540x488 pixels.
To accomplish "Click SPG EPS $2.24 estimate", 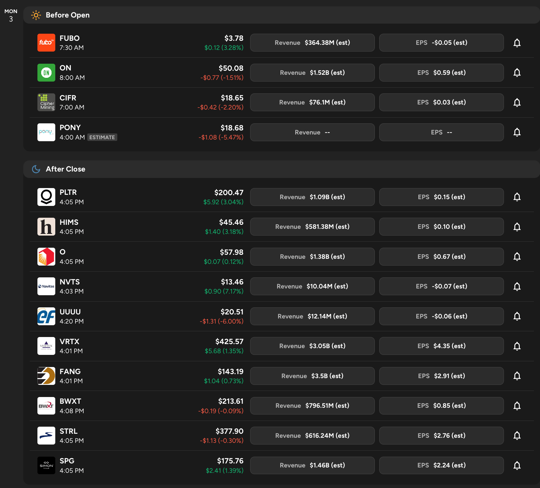I will pos(442,465).
